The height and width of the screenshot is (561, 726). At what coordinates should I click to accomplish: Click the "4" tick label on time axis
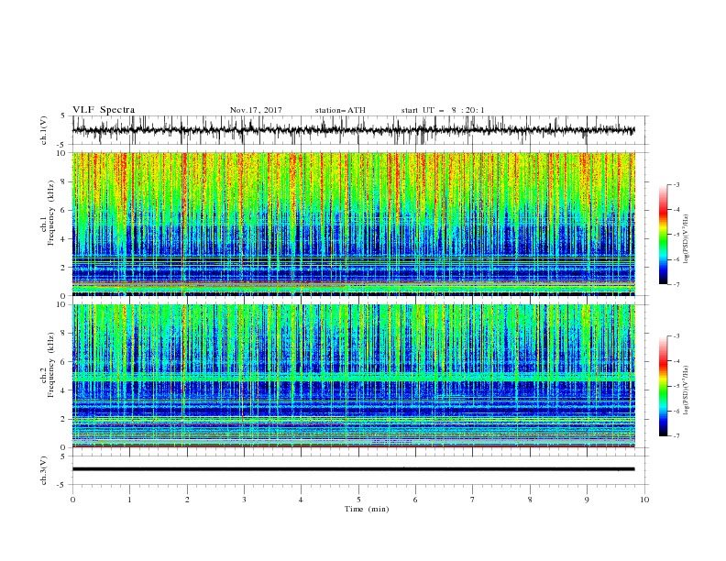tap(301, 500)
